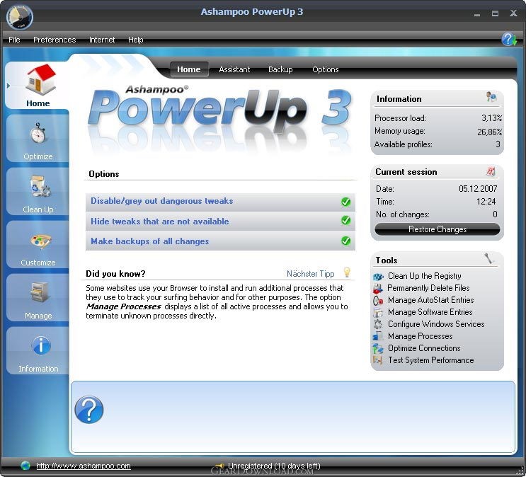Click the Hide tweaks that are not available label
Image resolution: width=526 pixels, height=477 pixels.
160,222
